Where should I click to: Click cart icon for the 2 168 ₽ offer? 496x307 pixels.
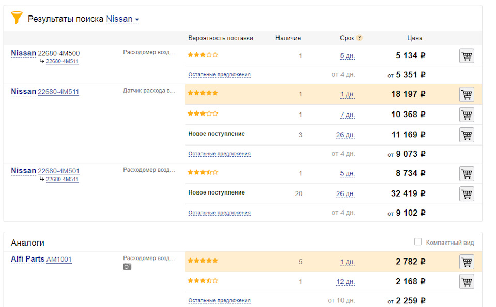467,282
